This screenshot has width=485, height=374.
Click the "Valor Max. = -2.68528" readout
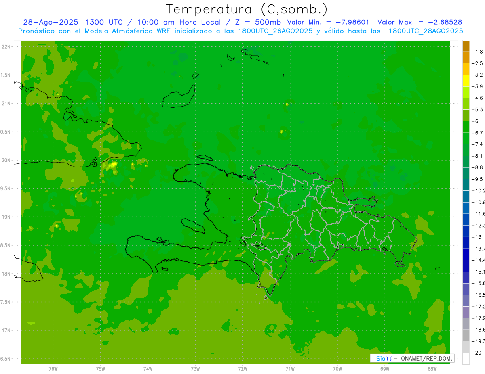[x=420, y=22]
